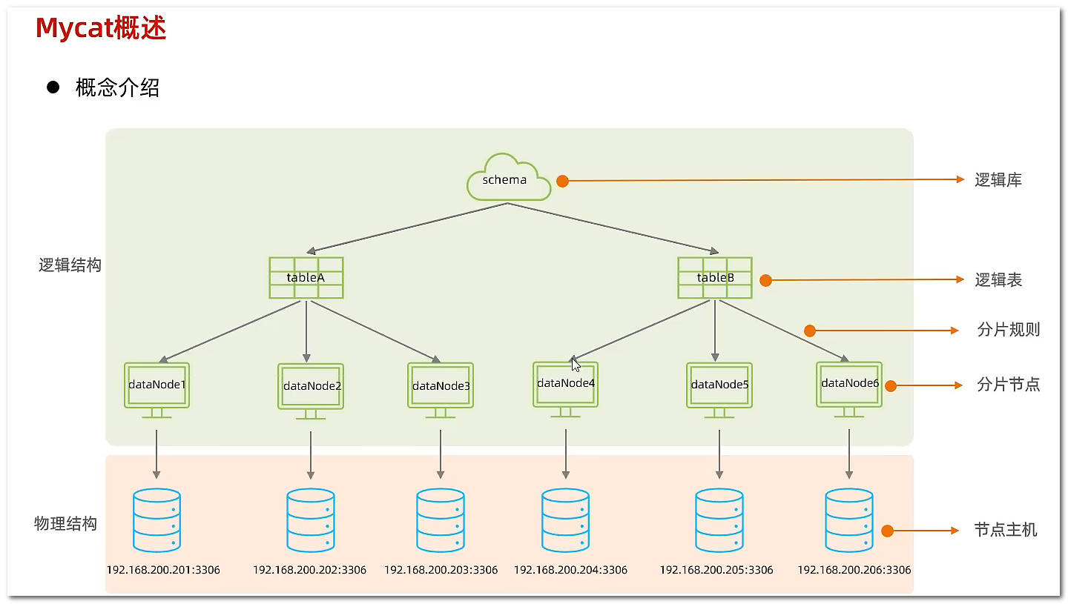Click the dataNode4 monitor icon

tap(566, 389)
